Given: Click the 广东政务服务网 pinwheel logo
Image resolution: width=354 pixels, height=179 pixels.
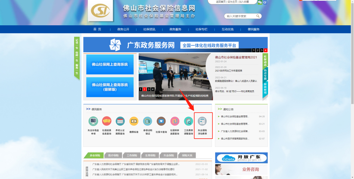Looking at the screenshot, I should click(115, 45).
